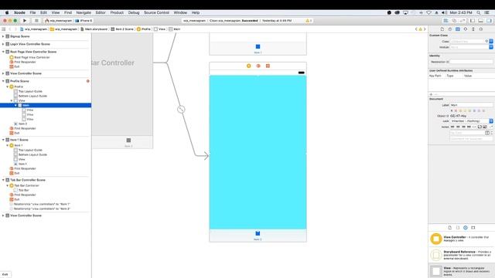Select the red label color swatch
The width and height of the screenshot is (495, 278).
tap(456, 110)
